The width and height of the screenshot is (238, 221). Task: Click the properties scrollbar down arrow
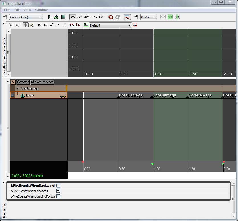point(233,216)
